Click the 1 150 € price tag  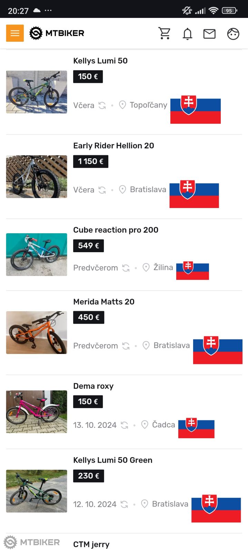pyautogui.click(x=91, y=161)
